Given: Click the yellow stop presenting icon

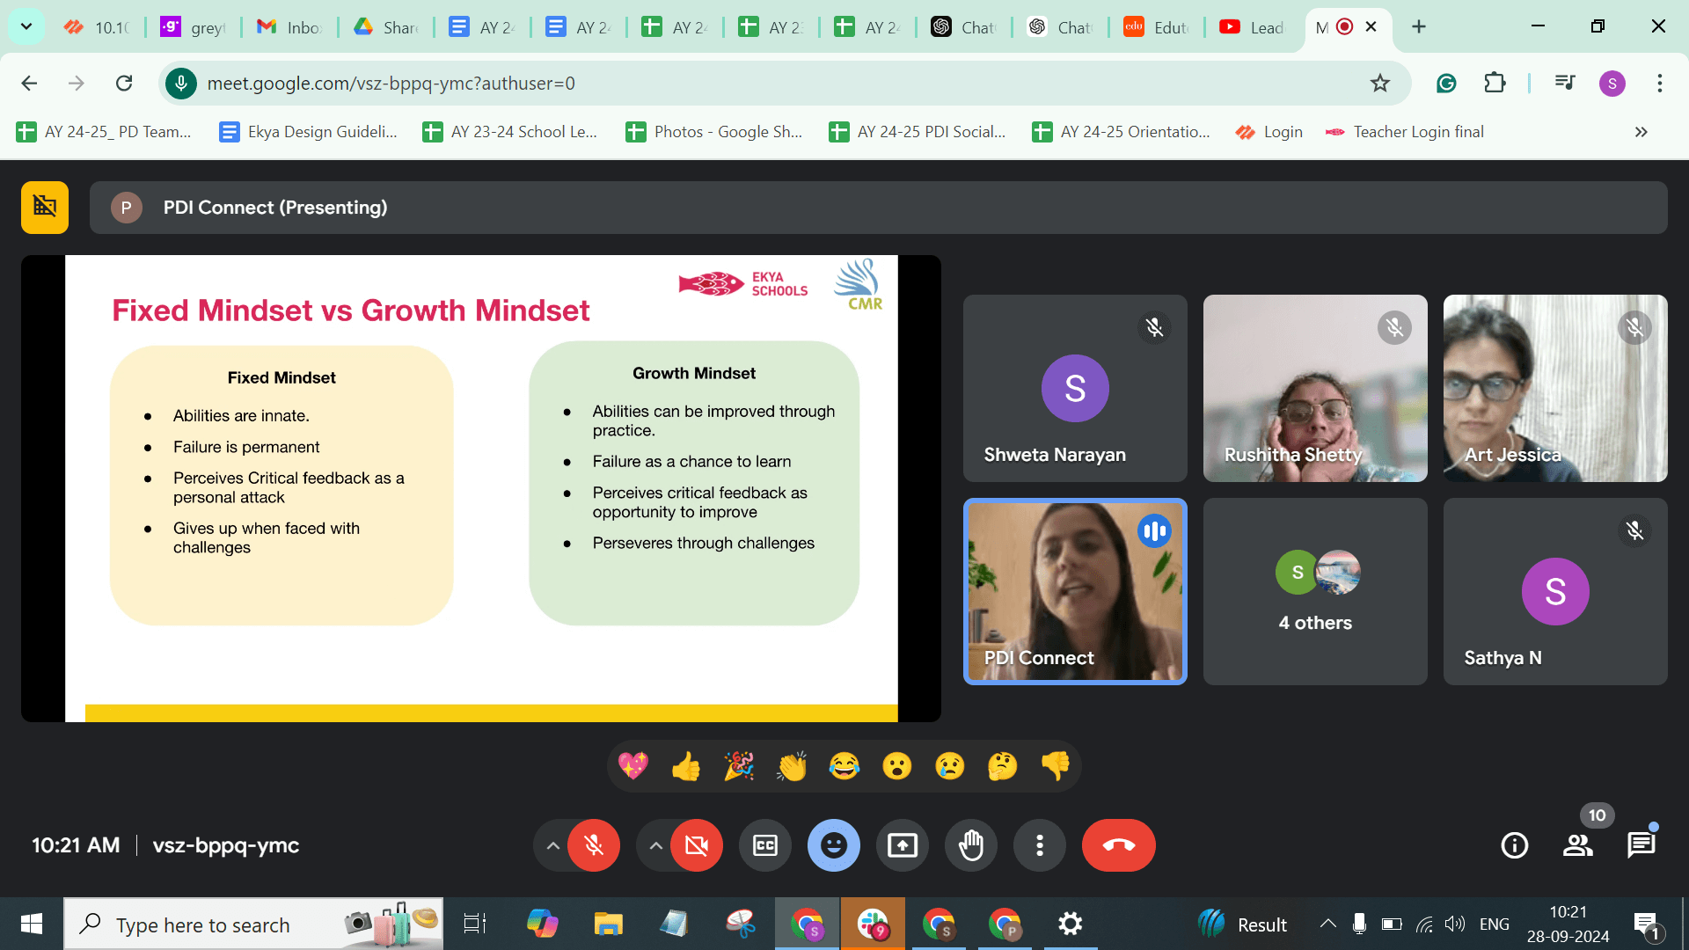Looking at the screenshot, I should coord(45,208).
